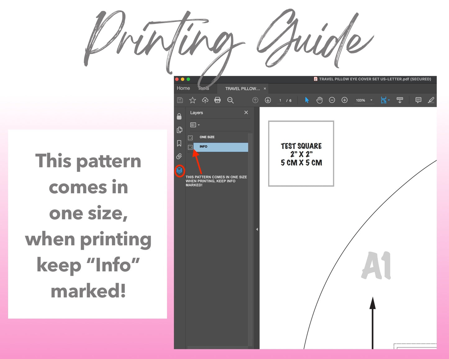Viewport: 449px width, 359px height.
Task: Open the find text magnifier tool
Action: (230, 100)
